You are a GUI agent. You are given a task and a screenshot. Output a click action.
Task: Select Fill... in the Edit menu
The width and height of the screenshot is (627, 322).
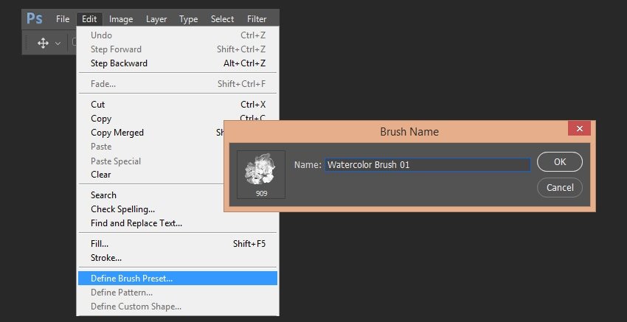point(100,244)
